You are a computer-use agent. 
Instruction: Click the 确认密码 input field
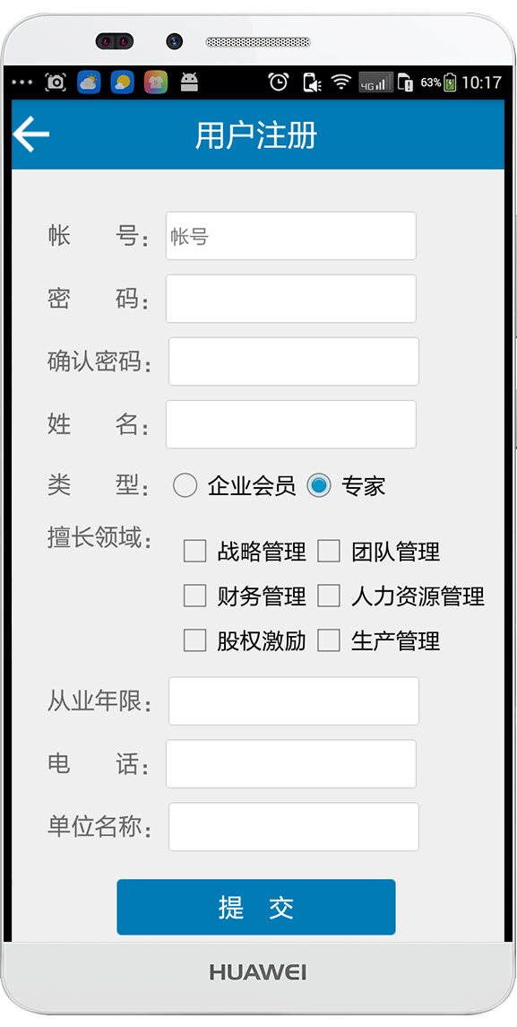click(x=294, y=361)
